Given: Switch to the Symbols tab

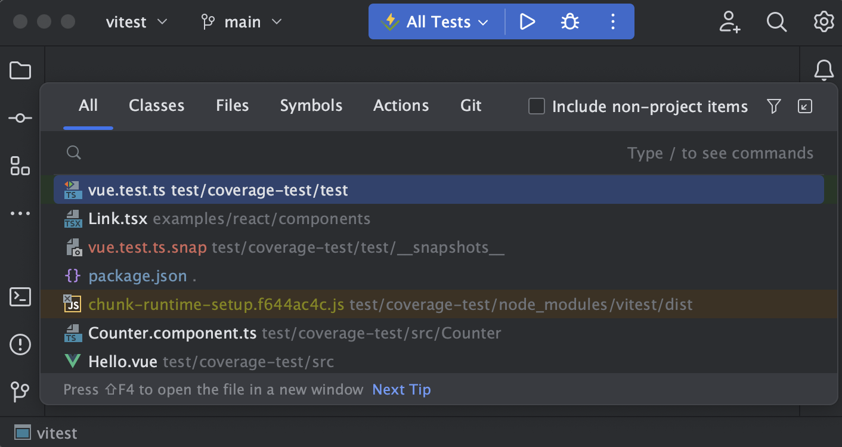Looking at the screenshot, I should [x=311, y=106].
